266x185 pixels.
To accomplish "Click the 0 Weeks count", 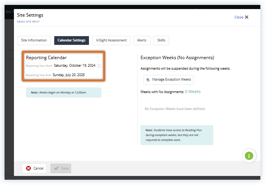I will point(193,92).
